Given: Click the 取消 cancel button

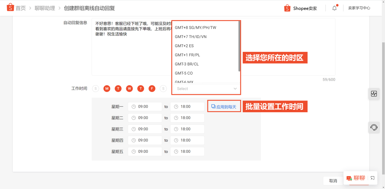Looking at the screenshot, I should [x=333, y=181].
